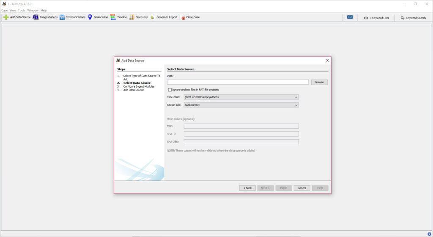Click the SHA-1 hash input field
The width and height of the screenshot is (433, 237).
(x=241, y=134)
